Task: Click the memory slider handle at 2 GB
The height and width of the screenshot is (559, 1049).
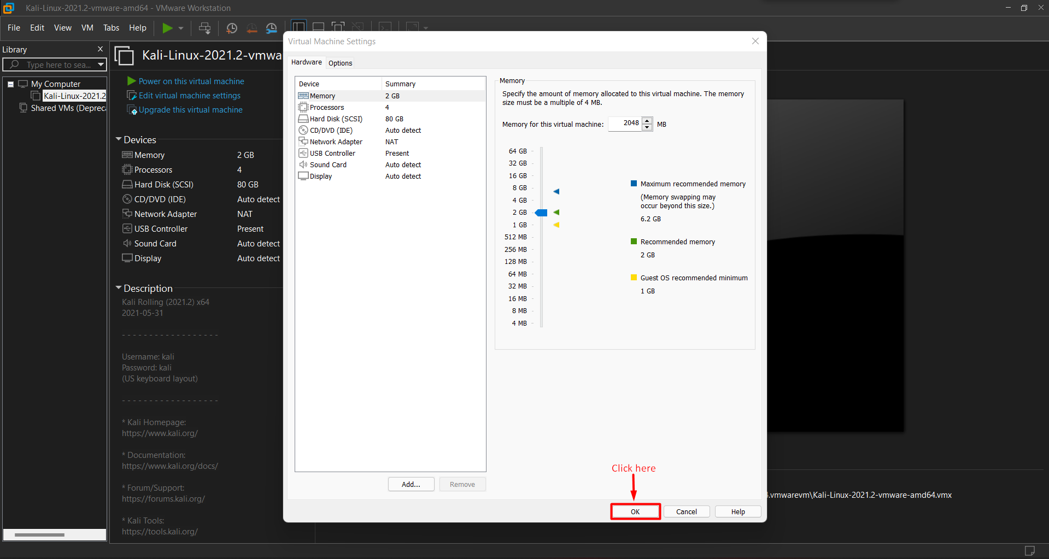Action: [541, 213]
